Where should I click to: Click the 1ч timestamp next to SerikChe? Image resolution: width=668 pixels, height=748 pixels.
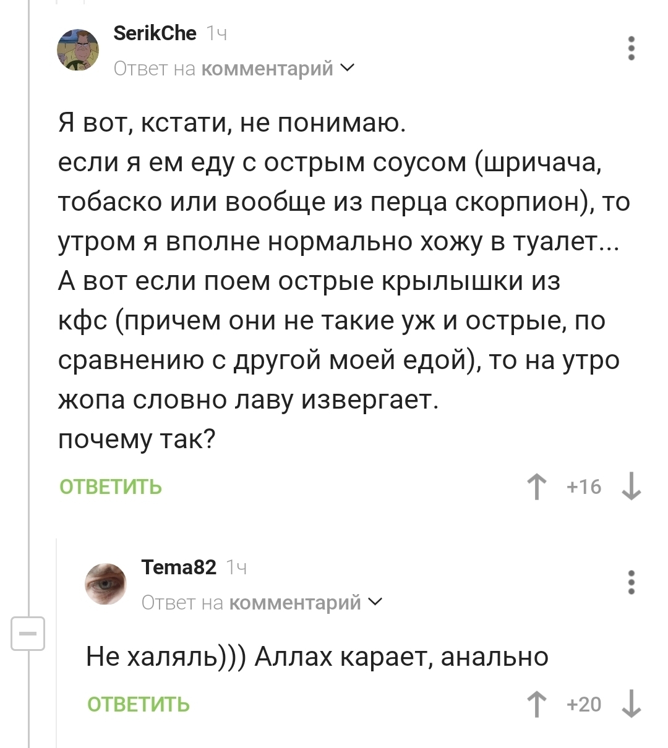coord(216,33)
